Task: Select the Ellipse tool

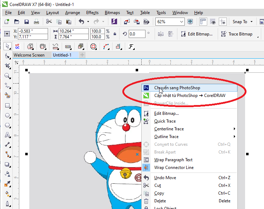Action: click(7, 115)
